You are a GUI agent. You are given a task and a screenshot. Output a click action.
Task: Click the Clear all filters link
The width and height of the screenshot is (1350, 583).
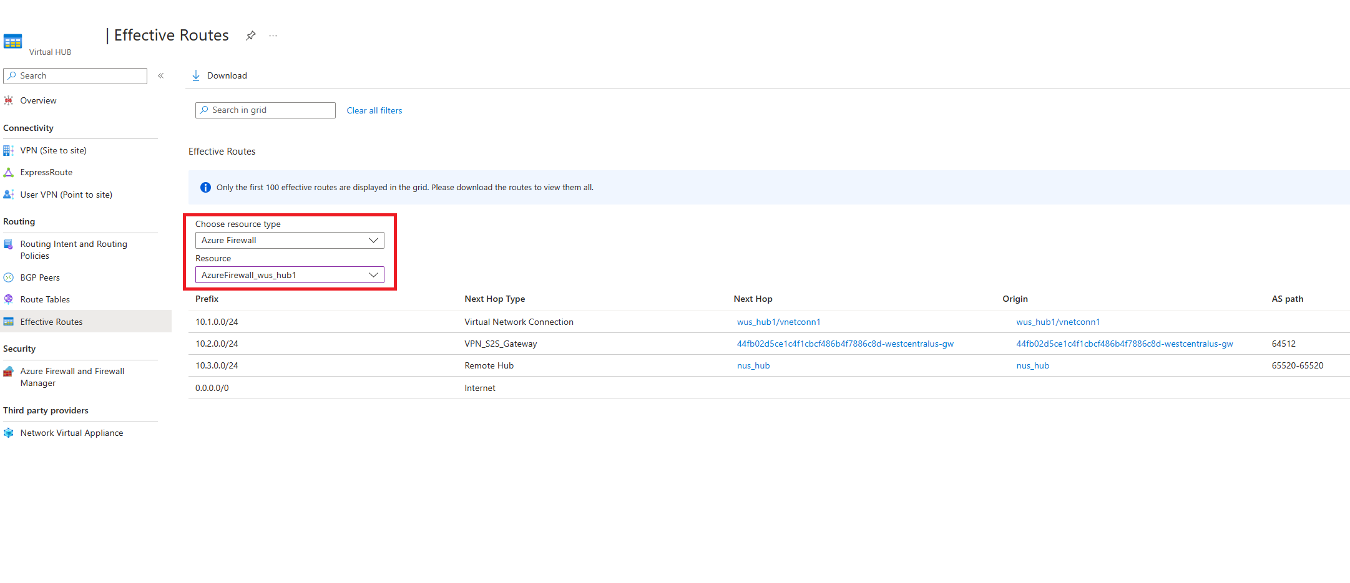(x=374, y=110)
